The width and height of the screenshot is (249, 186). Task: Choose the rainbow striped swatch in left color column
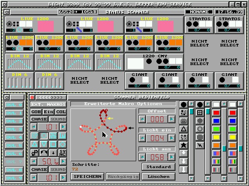tap(216, 162)
